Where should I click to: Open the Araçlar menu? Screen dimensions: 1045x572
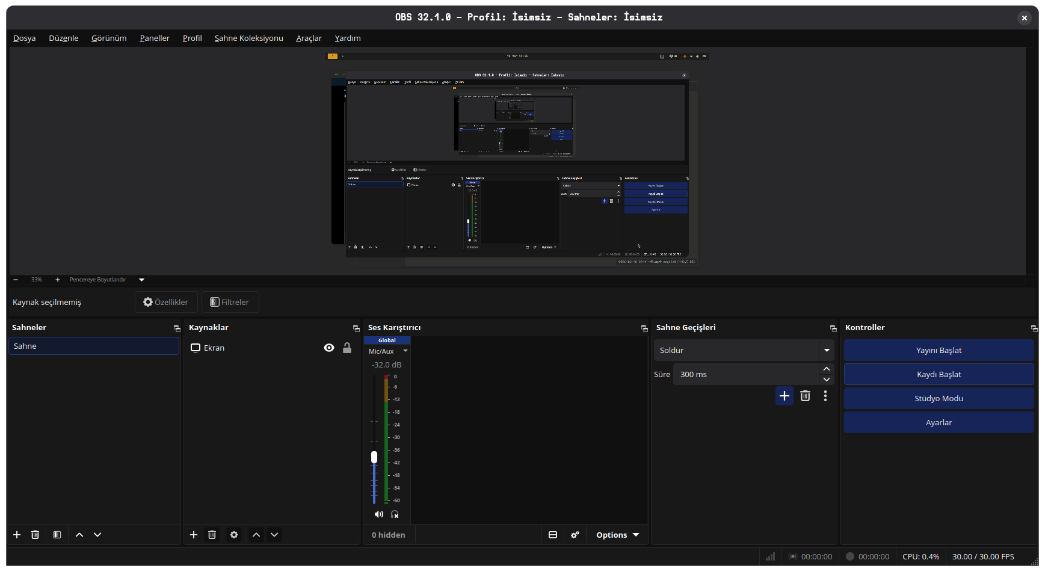click(309, 38)
